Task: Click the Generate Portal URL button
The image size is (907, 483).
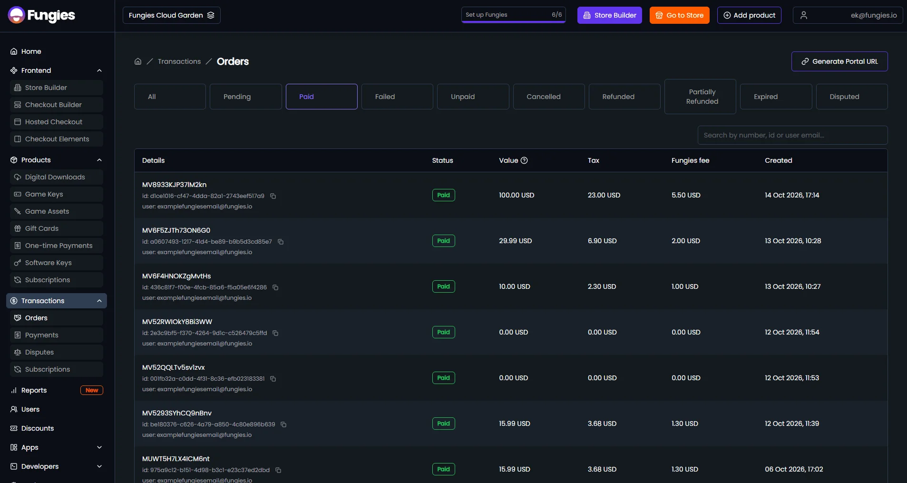Action: point(839,61)
